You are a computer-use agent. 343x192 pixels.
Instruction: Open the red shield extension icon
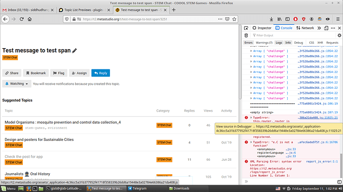click(304, 19)
